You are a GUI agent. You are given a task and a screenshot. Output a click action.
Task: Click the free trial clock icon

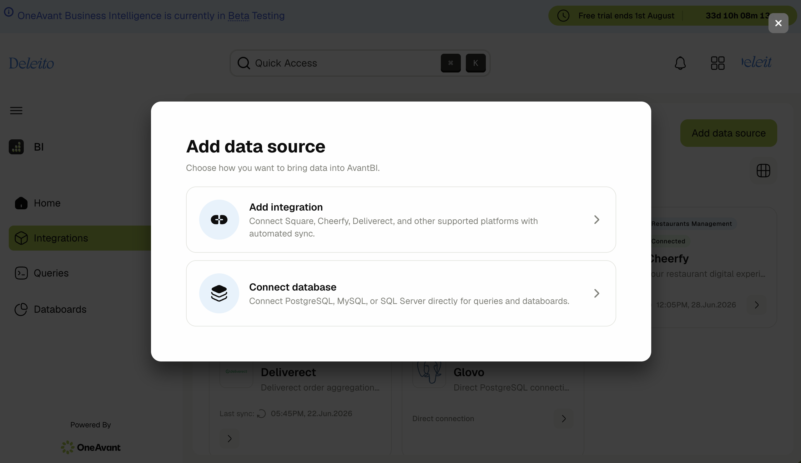(x=563, y=16)
